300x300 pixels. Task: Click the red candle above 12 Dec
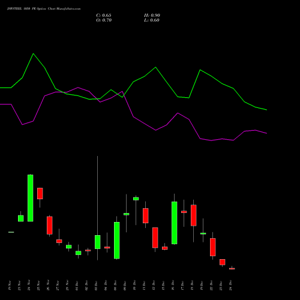coord(155,238)
